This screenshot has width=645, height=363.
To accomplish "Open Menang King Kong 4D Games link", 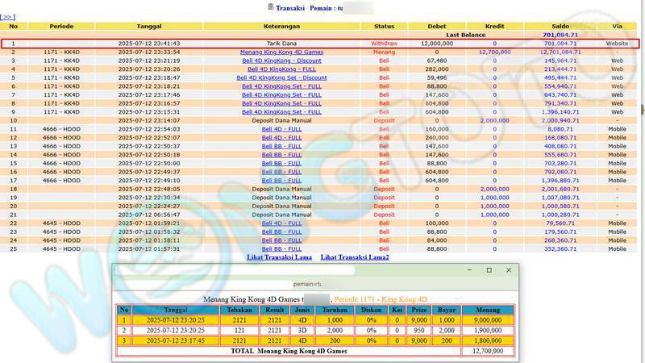I will coord(281,52).
